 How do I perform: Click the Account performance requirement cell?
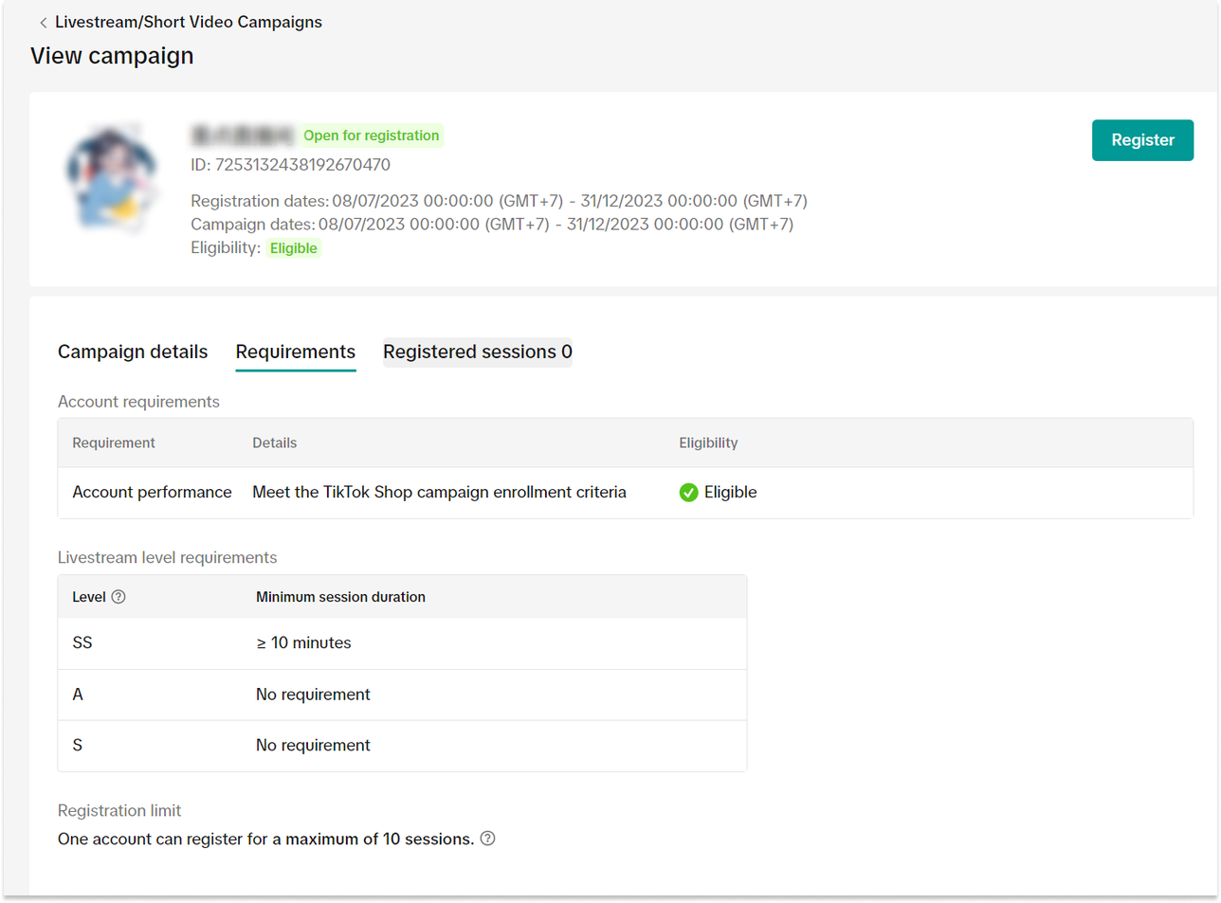point(152,493)
